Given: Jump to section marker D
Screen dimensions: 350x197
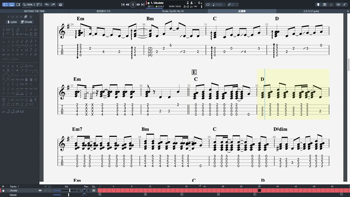Looking at the screenshot, I should coord(218,195).
